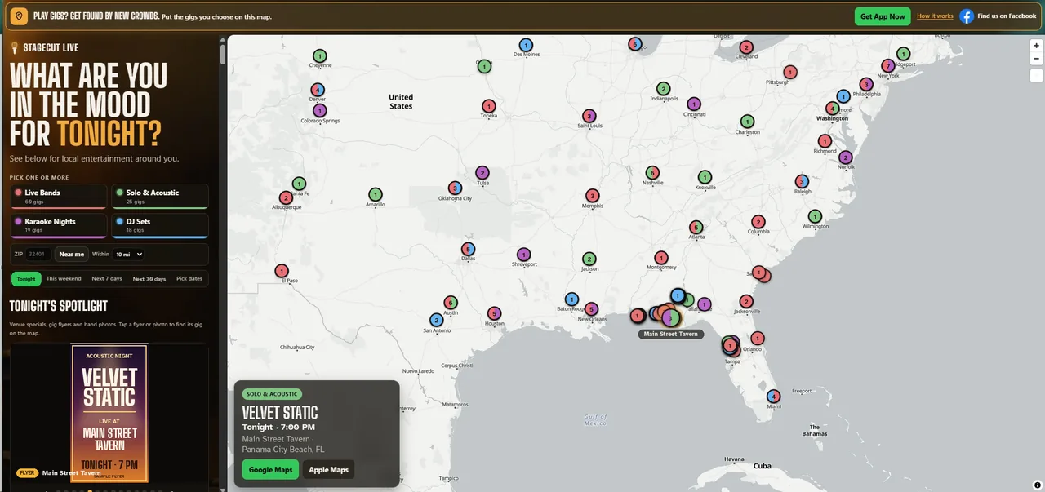Click the Solo & Acoustic badge in gig popup
This screenshot has width=1045, height=492.
tap(273, 394)
